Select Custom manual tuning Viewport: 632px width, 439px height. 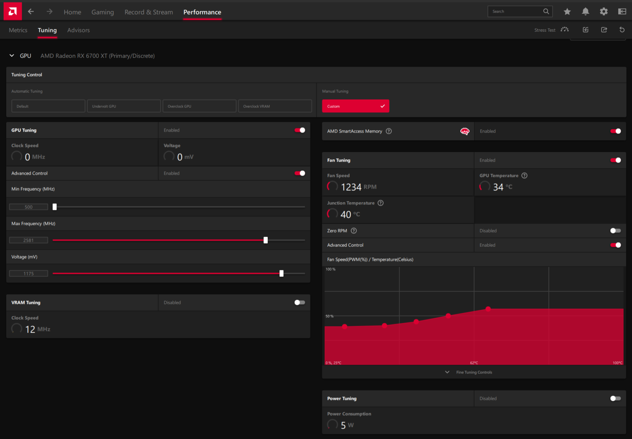356,106
